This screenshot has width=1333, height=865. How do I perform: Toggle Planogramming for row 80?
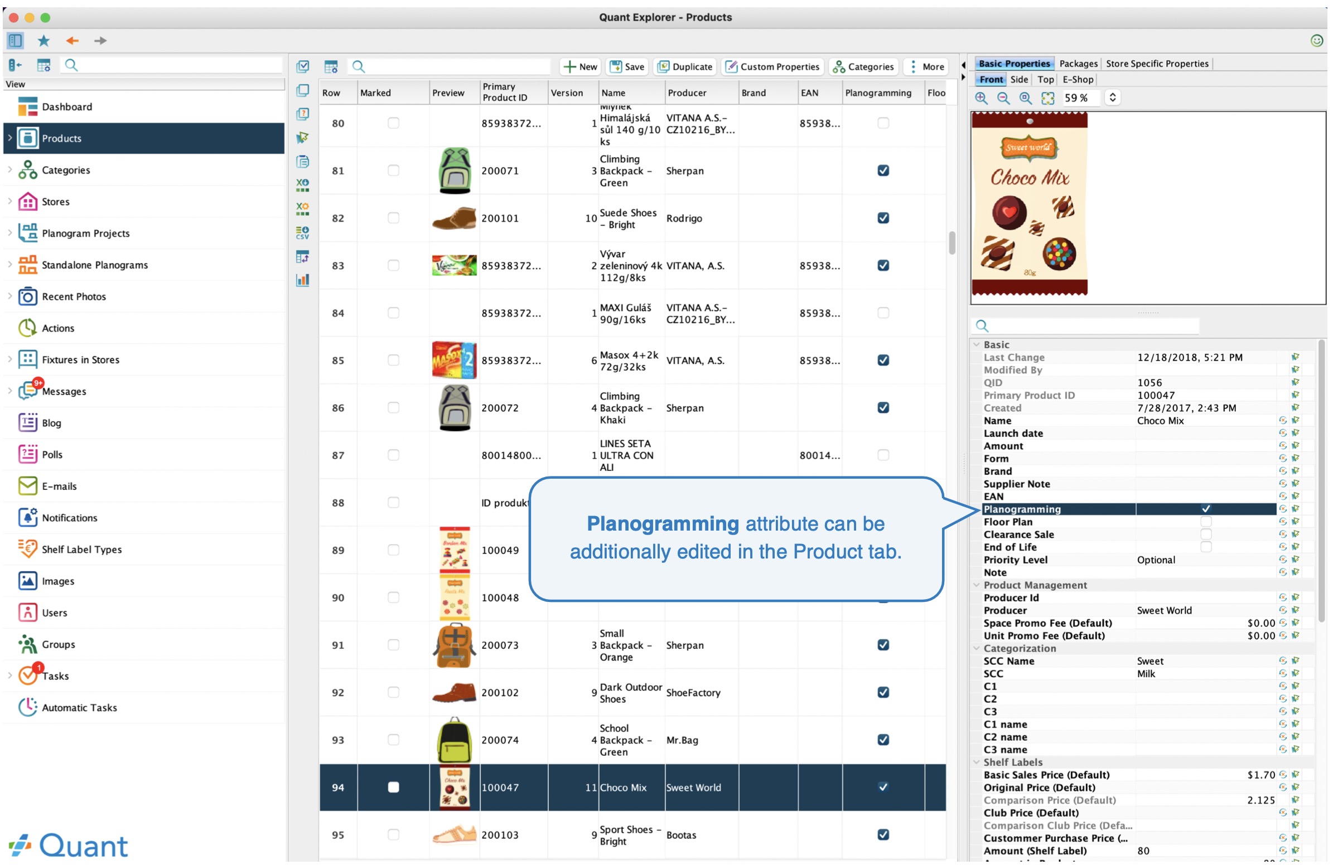point(883,123)
